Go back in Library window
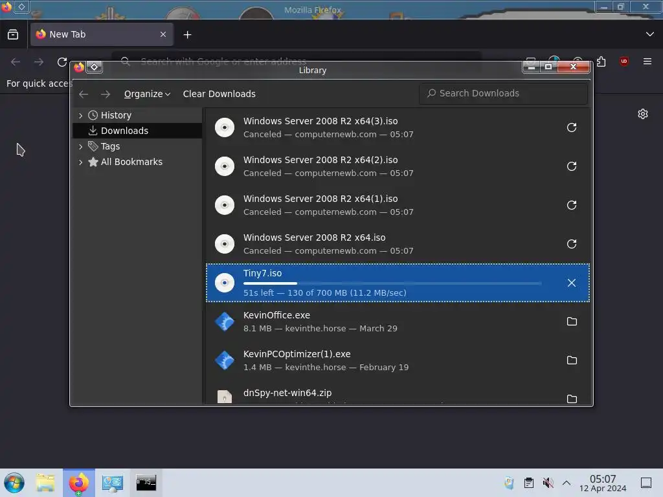 (84, 94)
